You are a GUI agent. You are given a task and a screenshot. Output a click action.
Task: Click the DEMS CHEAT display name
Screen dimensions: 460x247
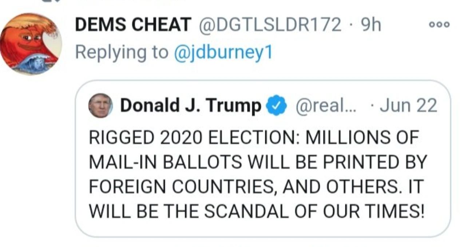[133, 25]
